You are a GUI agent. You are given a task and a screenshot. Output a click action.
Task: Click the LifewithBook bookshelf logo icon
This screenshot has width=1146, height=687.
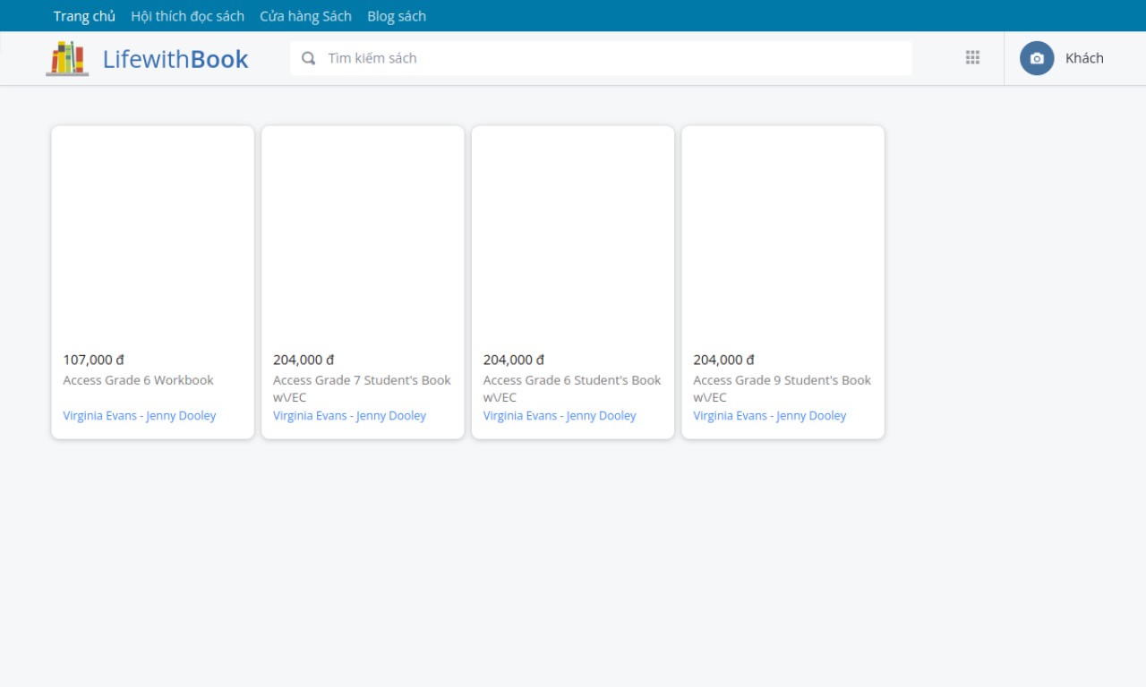click(x=67, y=58)
